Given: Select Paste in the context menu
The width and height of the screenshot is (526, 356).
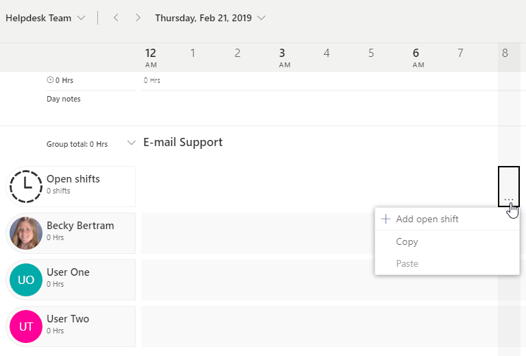Looking at the screenshot, I should coord(407,263).
